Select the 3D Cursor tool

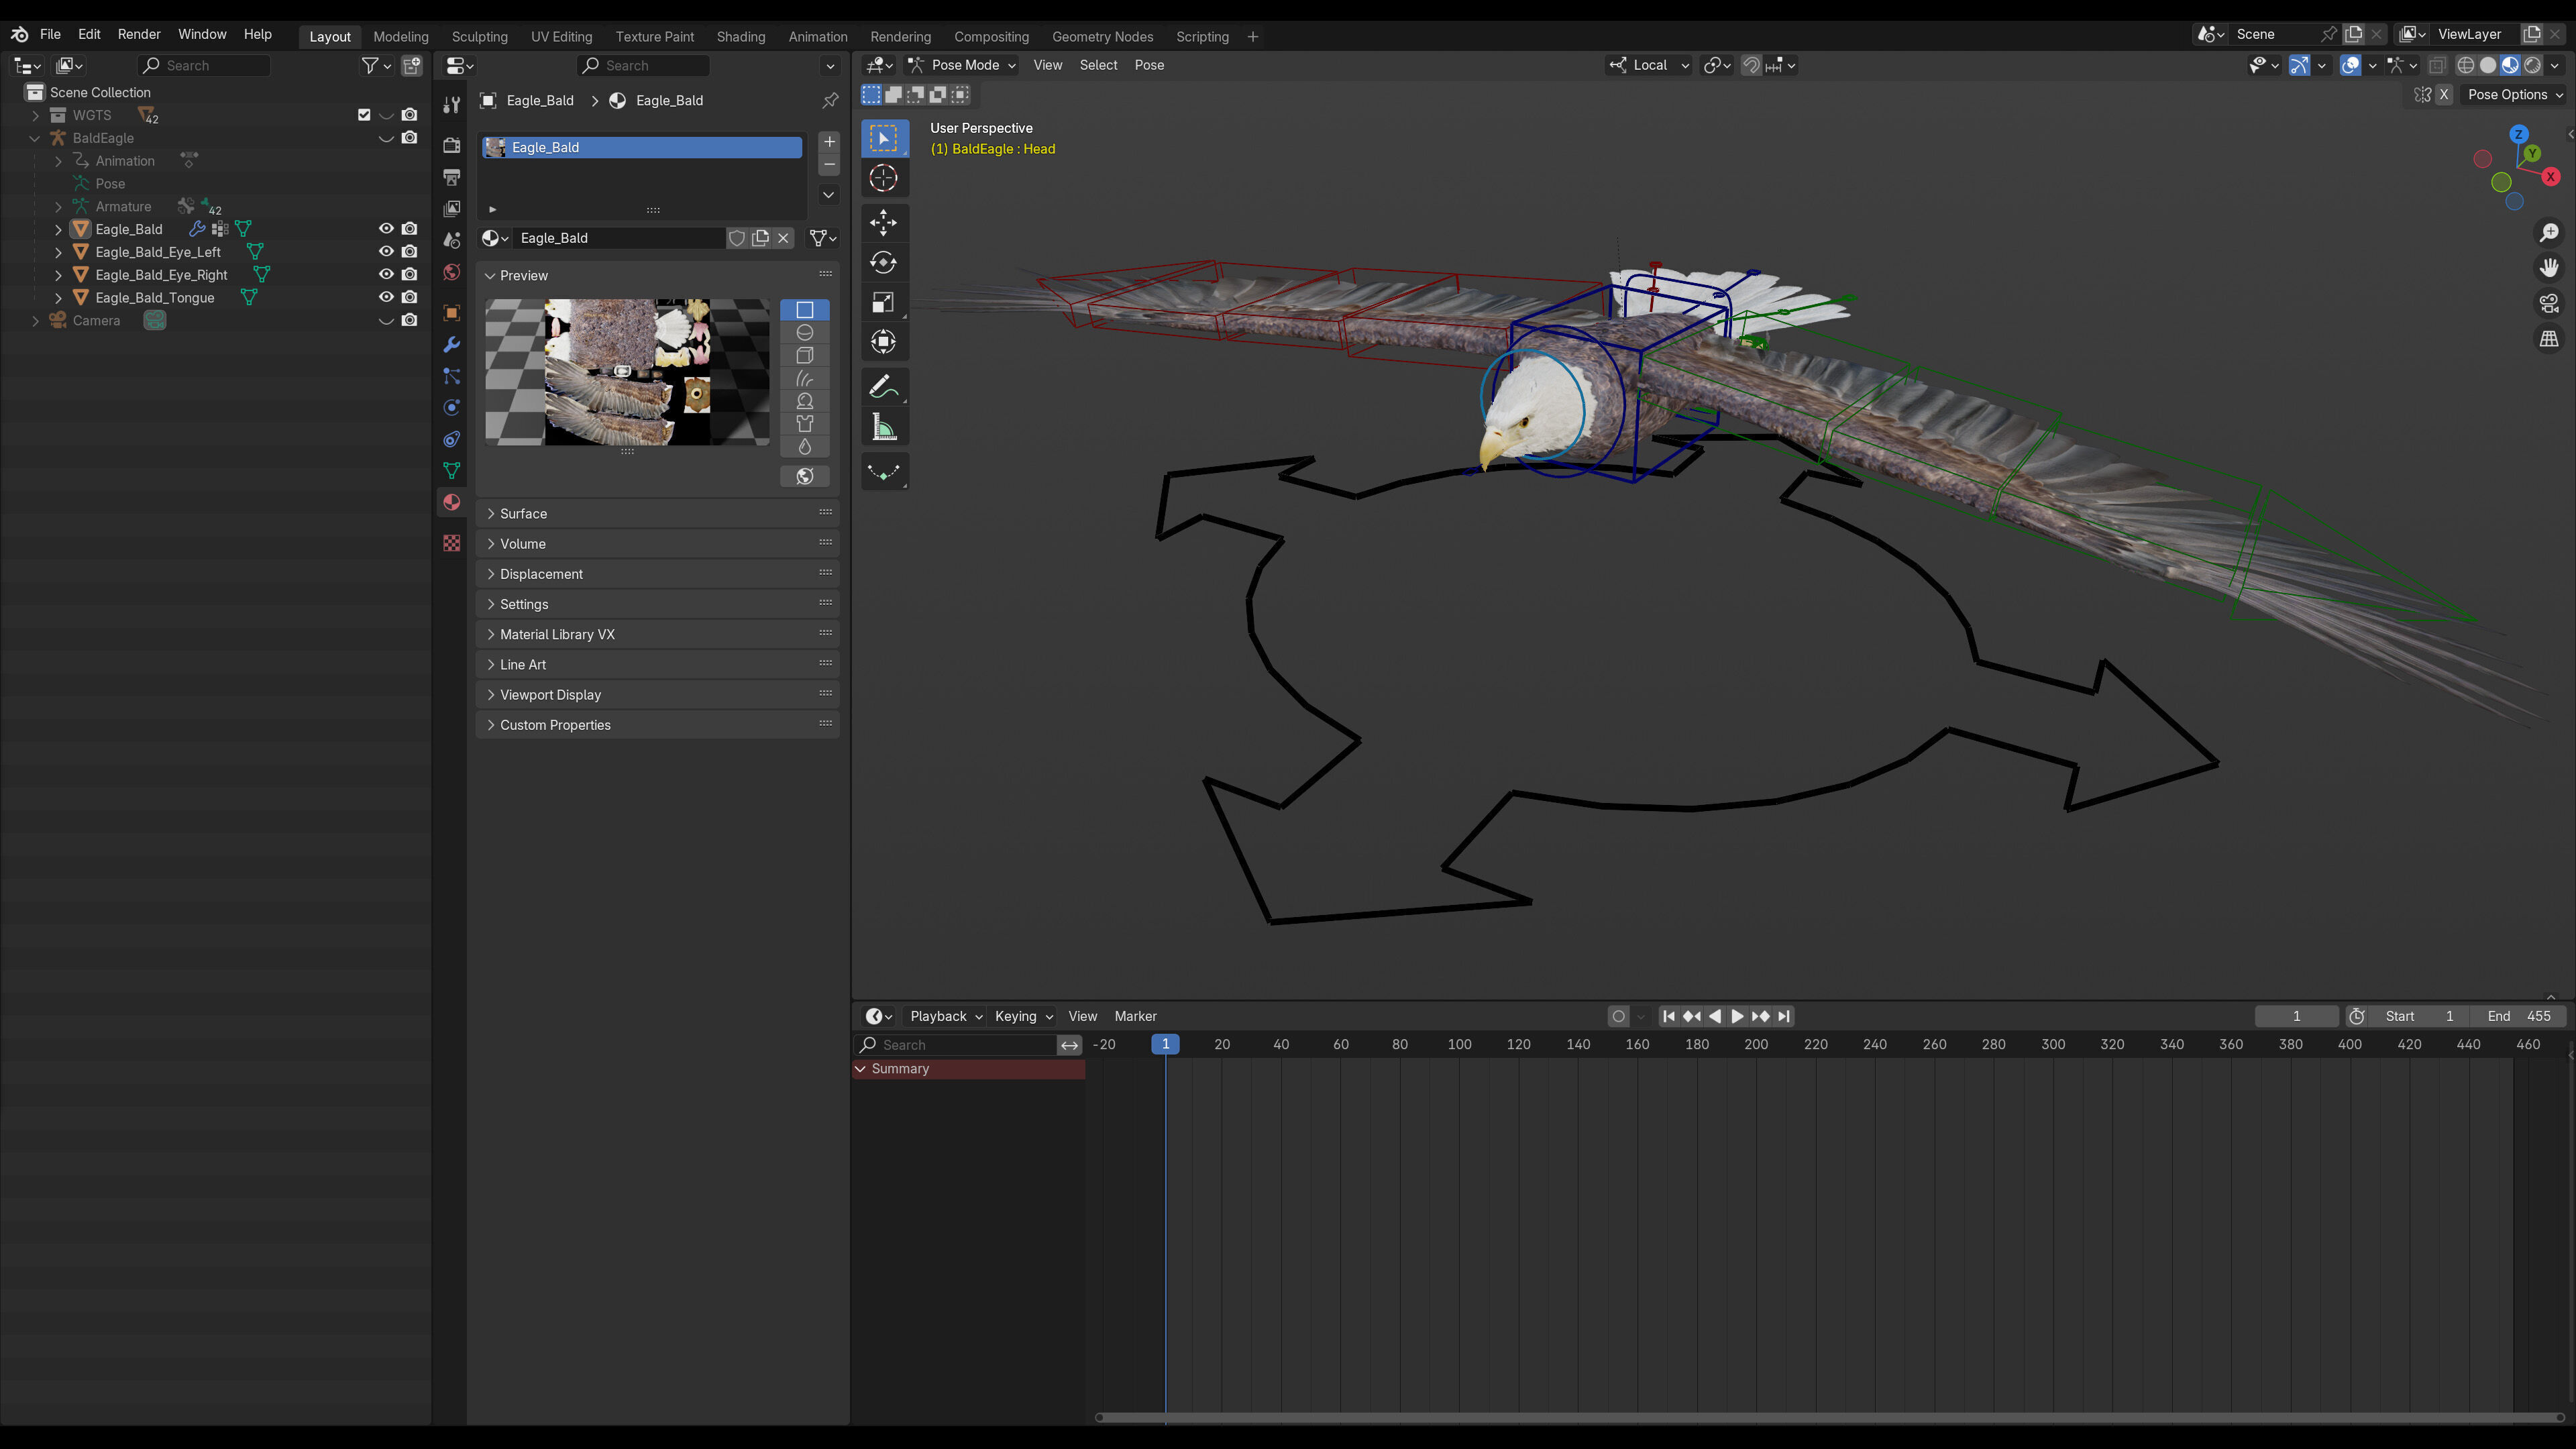(883, 178)
